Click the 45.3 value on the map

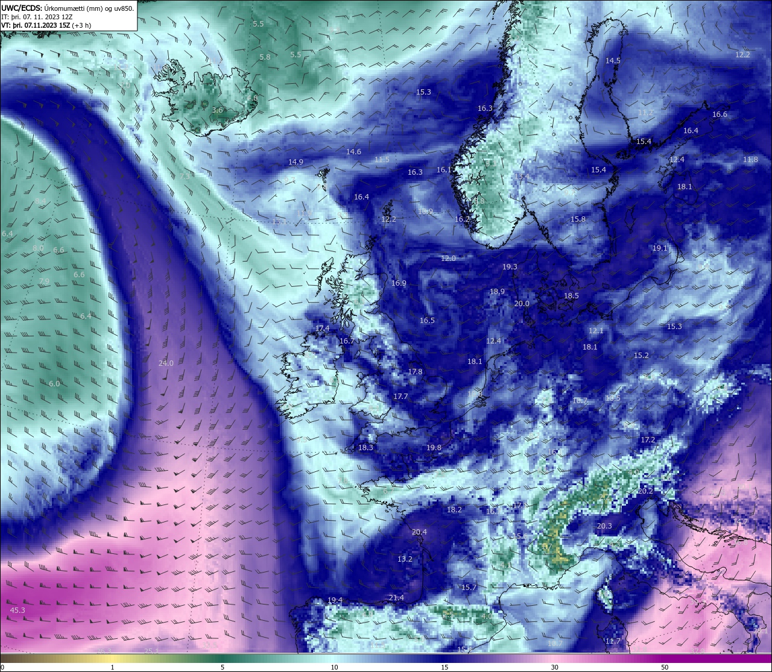pyautogui.click(x=17, y=611)
